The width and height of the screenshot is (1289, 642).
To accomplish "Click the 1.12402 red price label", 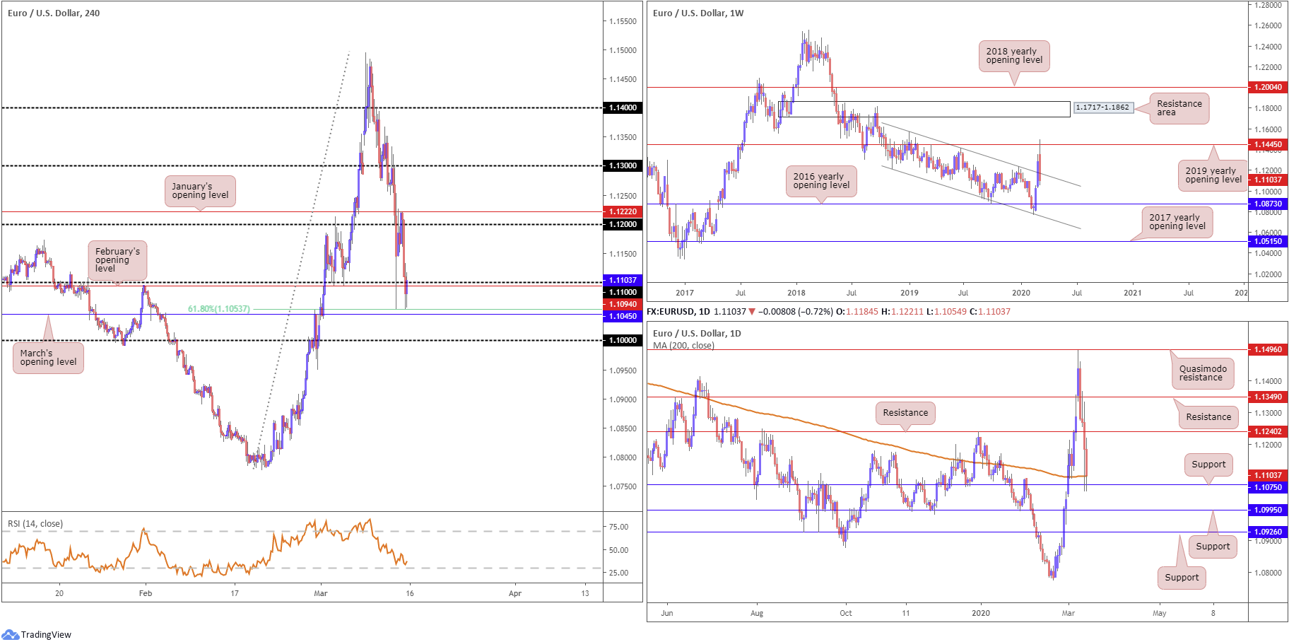I will [1268, 431].
